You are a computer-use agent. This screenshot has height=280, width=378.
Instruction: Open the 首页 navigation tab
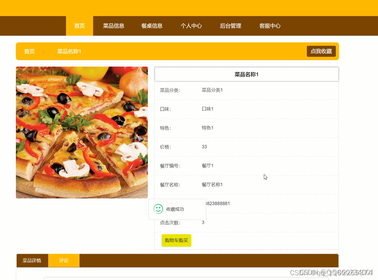click(80, 26)
